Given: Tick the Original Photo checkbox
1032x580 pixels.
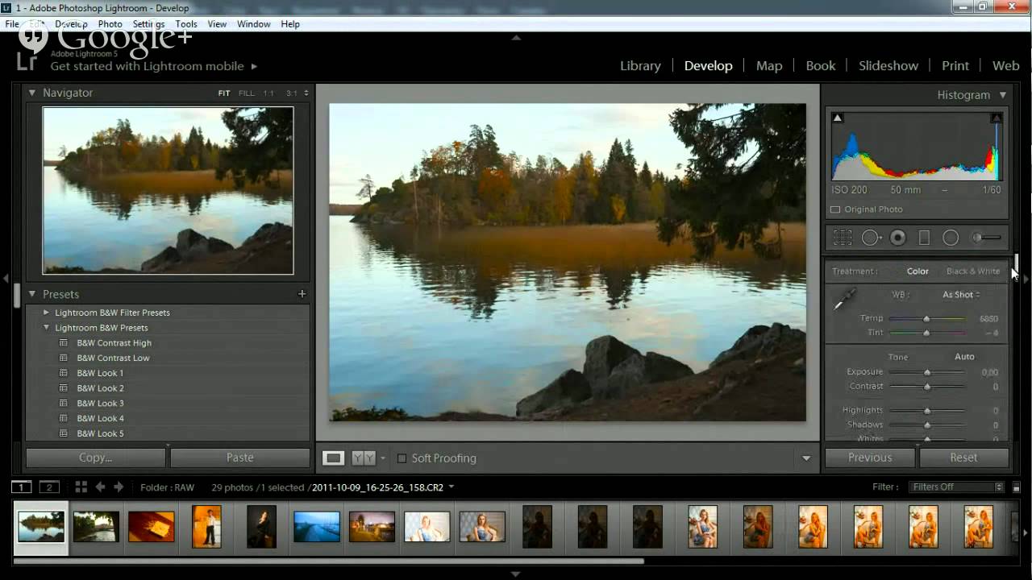Looking at the screenshot, I should point(835,209).
